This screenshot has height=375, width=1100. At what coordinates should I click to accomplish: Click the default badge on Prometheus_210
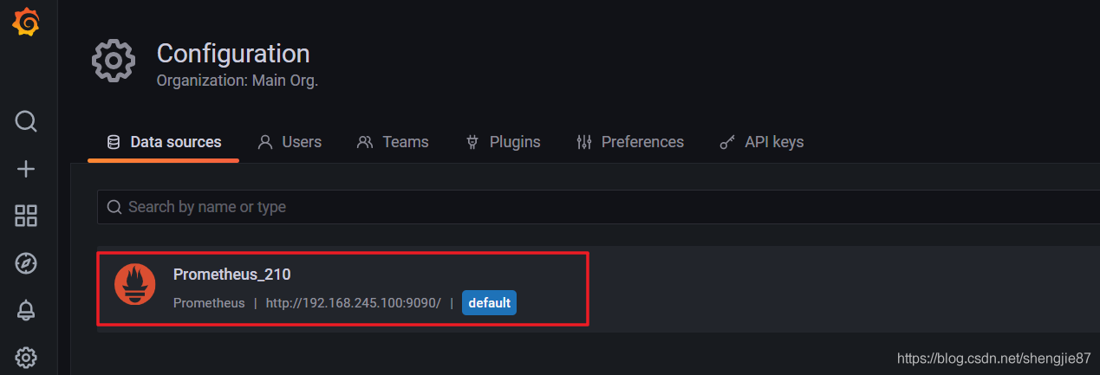coord(489,303)
